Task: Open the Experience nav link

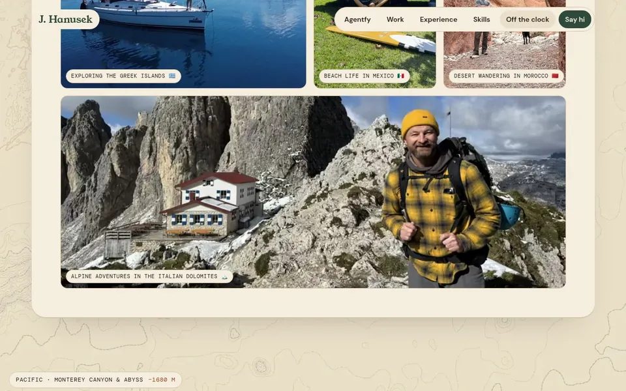Action: coord(438,20)
